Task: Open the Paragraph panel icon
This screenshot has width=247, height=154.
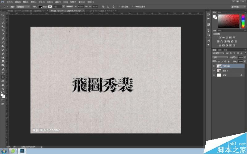Action: click(x=209, y=45)
